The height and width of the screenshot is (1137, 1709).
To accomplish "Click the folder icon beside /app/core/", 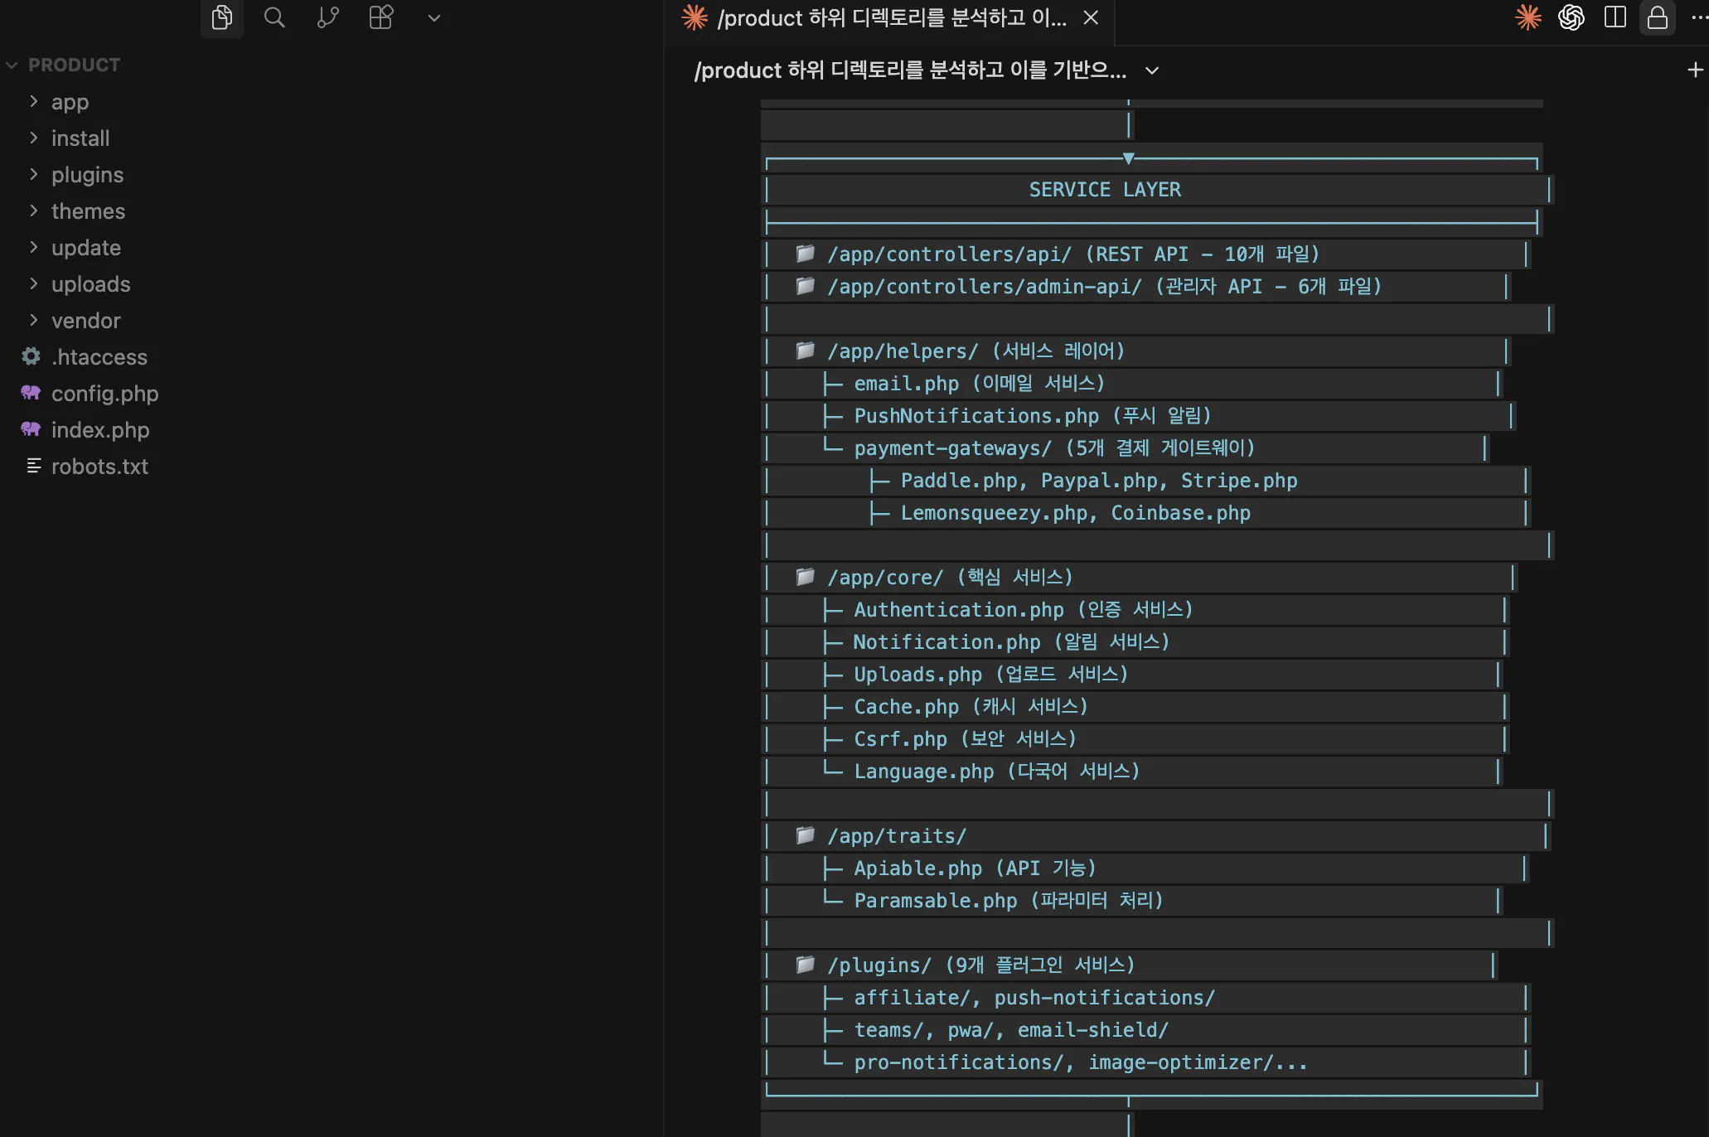I will click(x=805, y=577).
